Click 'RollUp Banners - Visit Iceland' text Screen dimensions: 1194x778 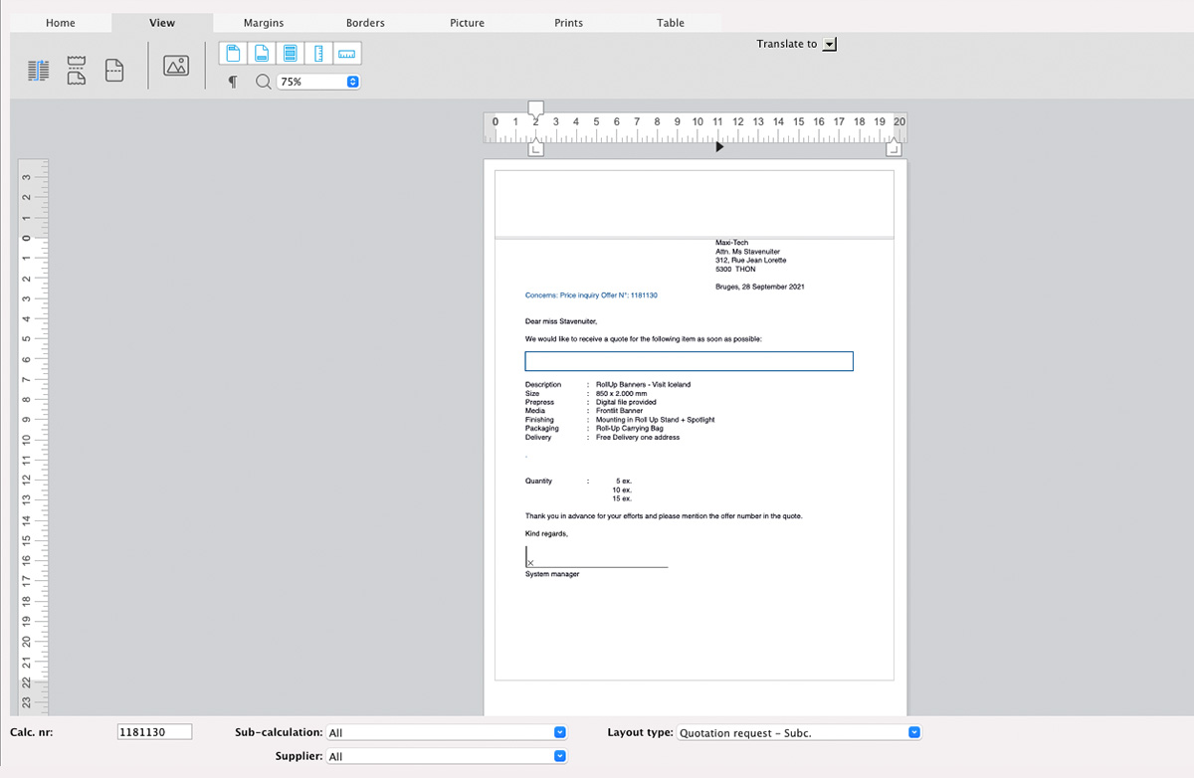[x=643, y=384]
